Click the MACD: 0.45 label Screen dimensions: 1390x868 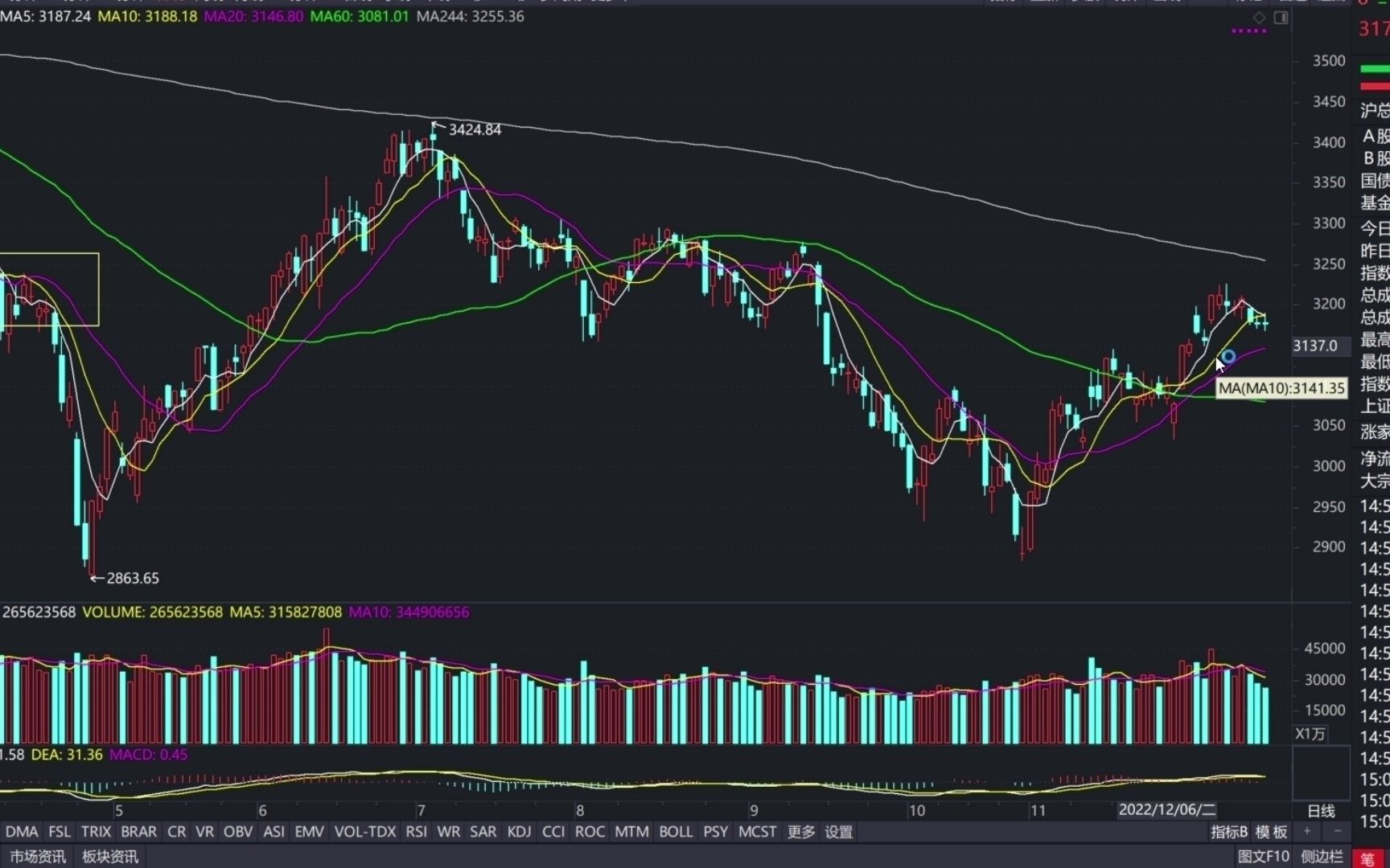click(149, 755)
